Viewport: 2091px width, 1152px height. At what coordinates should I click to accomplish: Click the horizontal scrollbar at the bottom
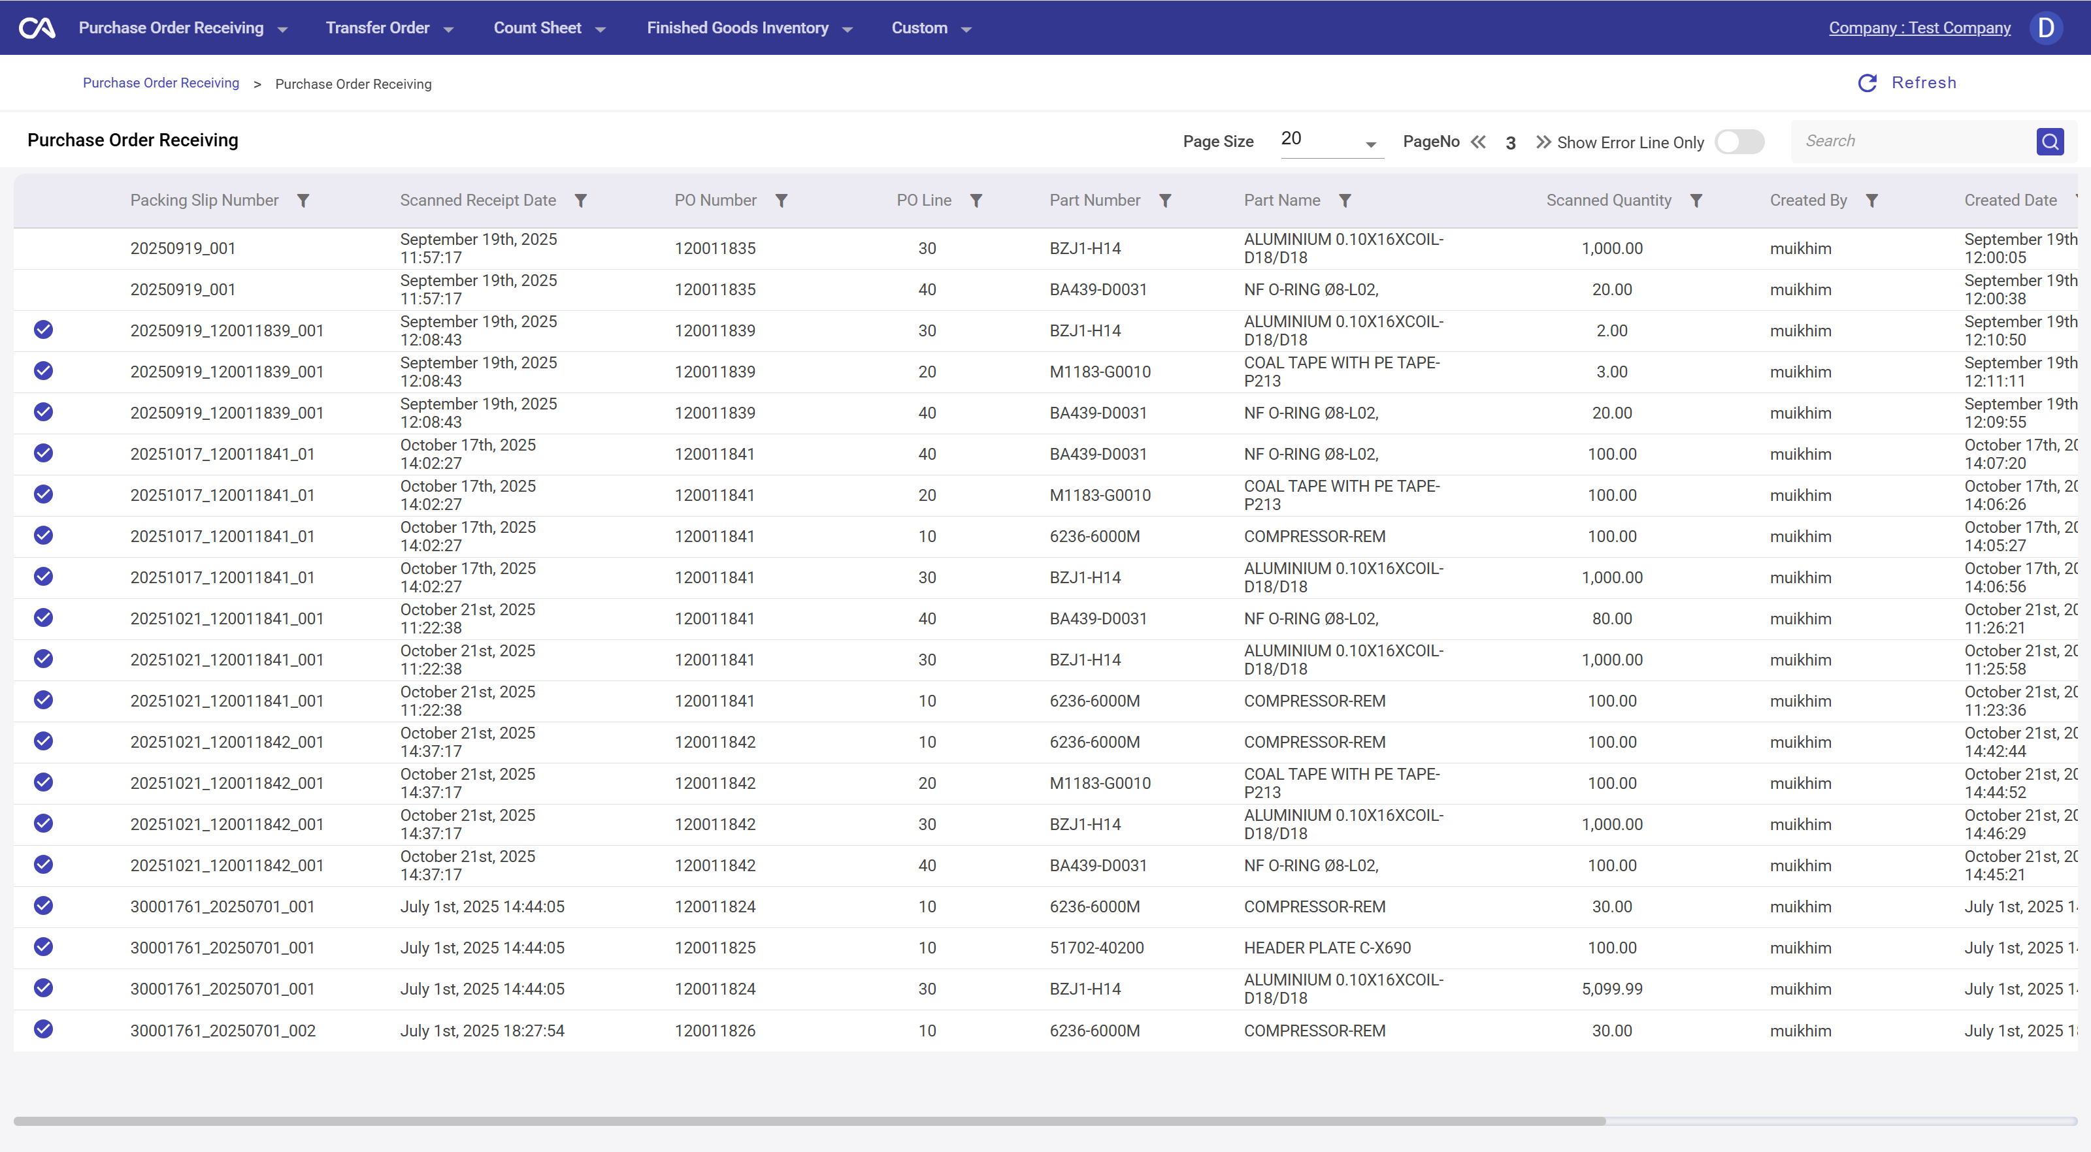coord(810,1121)
